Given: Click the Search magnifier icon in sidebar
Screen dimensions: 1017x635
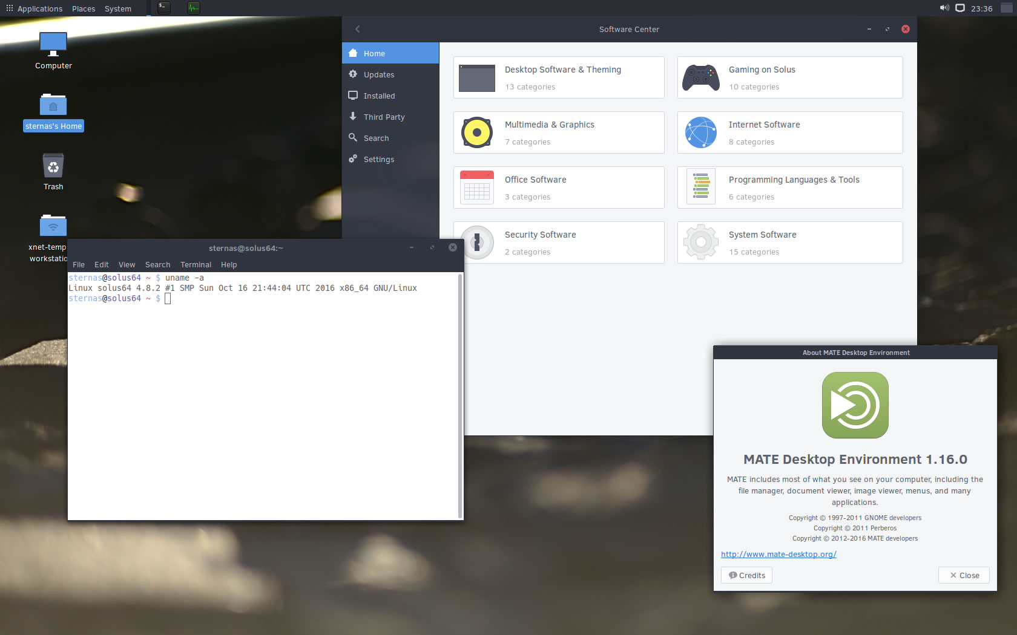Looking at the screenshot, I should (353, 137).
